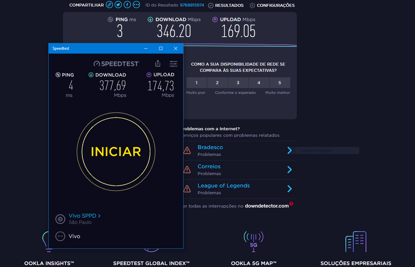The width and height of the screenshot is (415, 267).
Task: Click the web upload value 169.05
Action: point(238,32)
